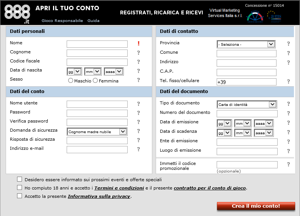Open help for Tel. fisso/cellulare
Viewport: 300px width, 216px height.
(x=289, y=82)
